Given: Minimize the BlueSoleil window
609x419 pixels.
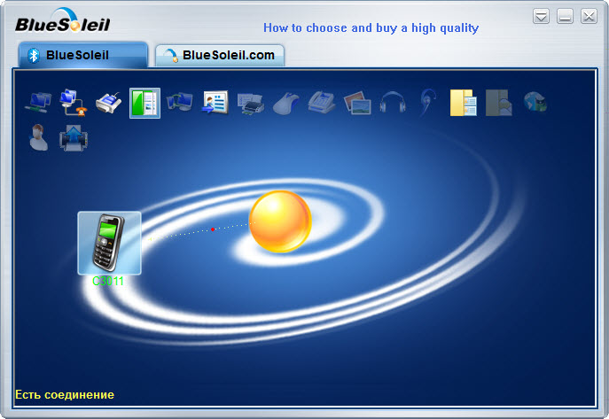Looking at the screenshot, I should point(565,17).
